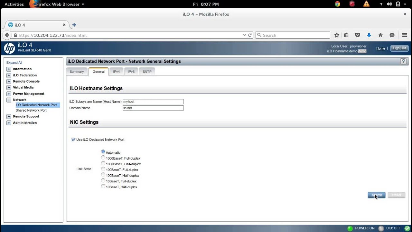Focus the Firefox Search box
Image resolution: width=412 pixels, height=232 pixels.
(293, 35)
